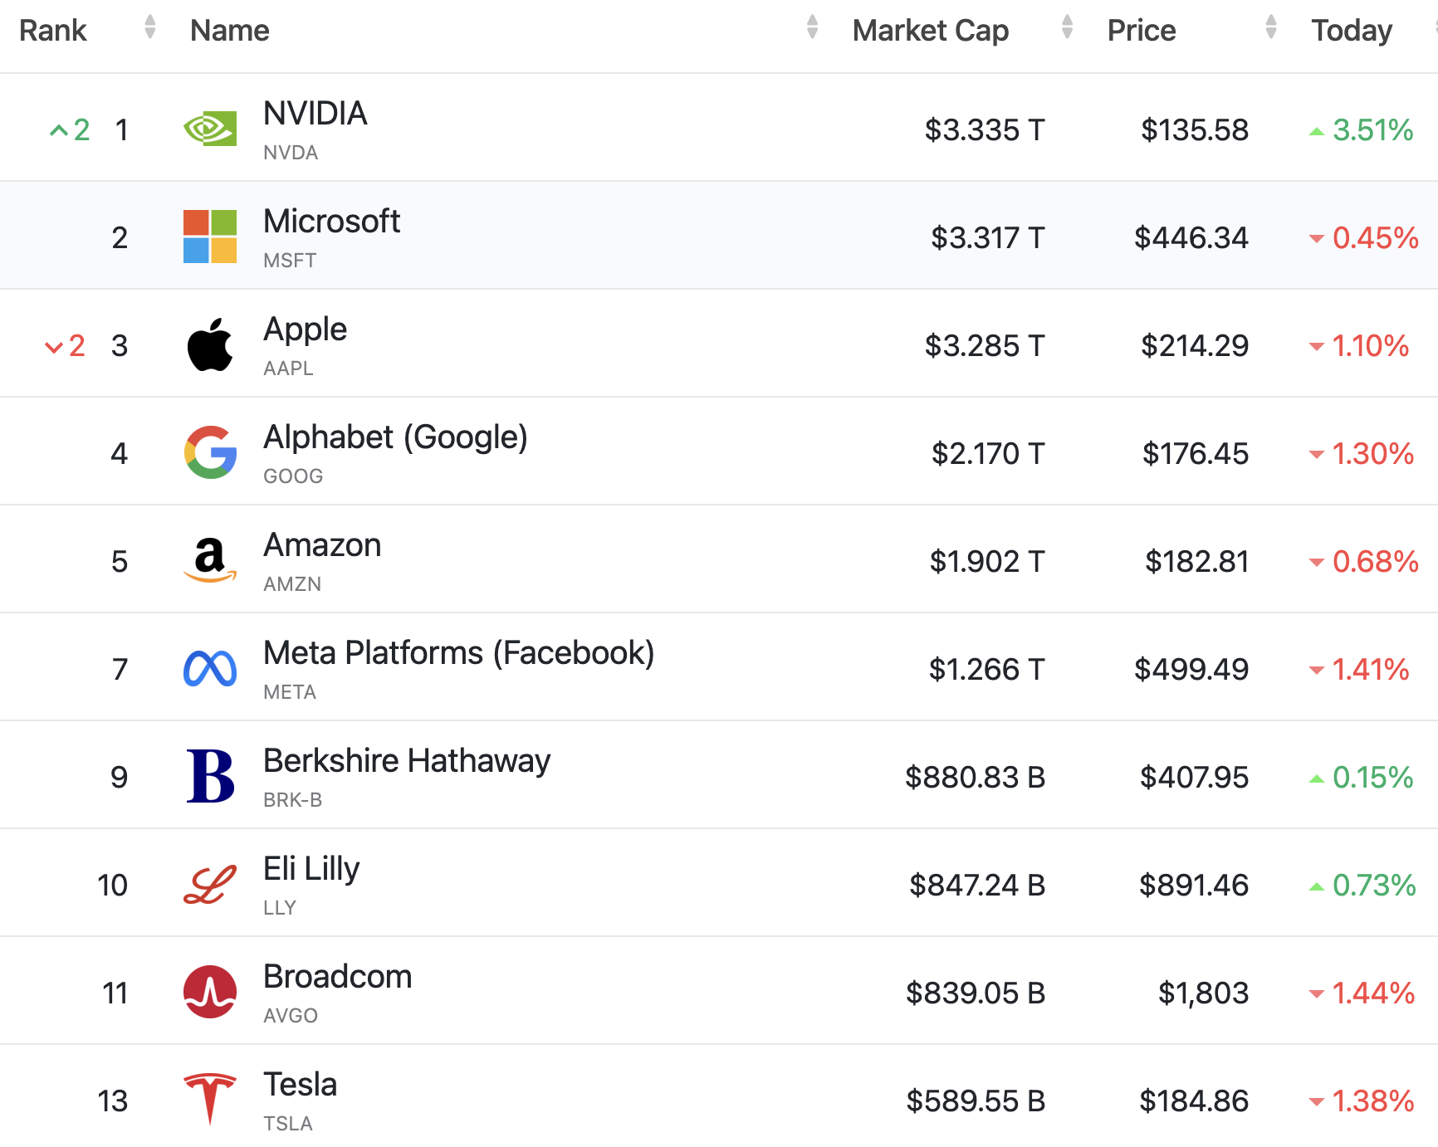Click the Broadcom red circle logo
Viewport: 1438px width, 1147px height.
[209, 992]
